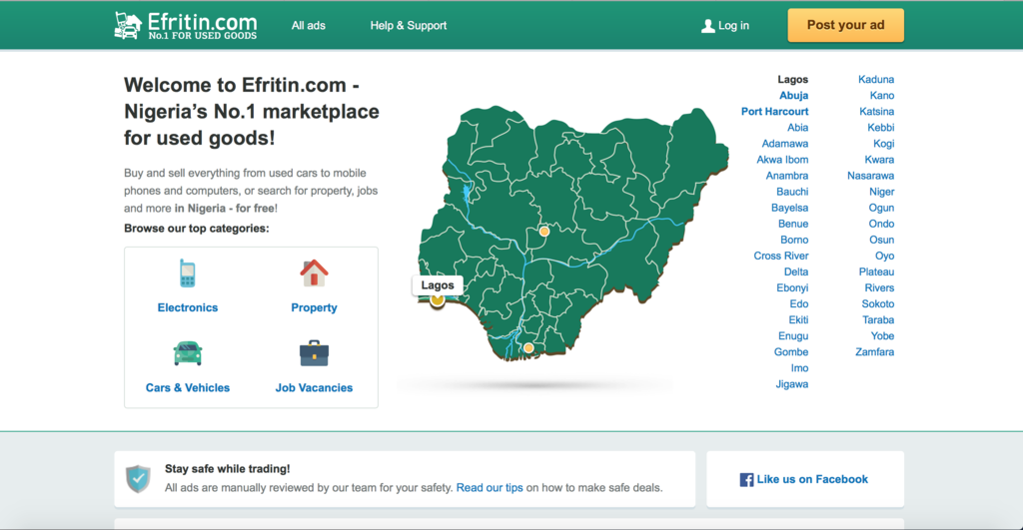Open the Job Vacancies briefcase icon

[x=314, y=353]
